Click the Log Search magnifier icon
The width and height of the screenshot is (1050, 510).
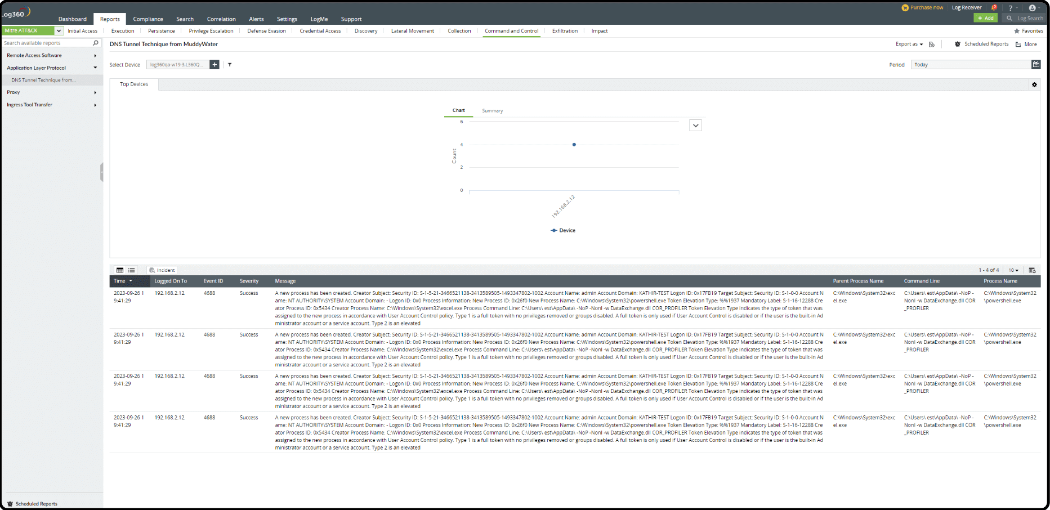[x=1009, y=18]
